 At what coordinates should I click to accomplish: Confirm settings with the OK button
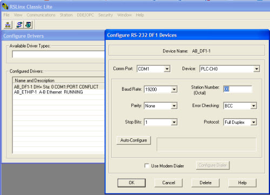coord(132,183)
